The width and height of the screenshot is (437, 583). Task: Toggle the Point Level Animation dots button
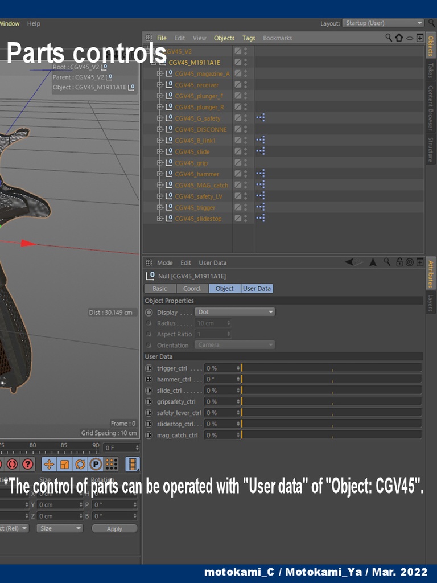pyautogui.click(x=112, y=464)
